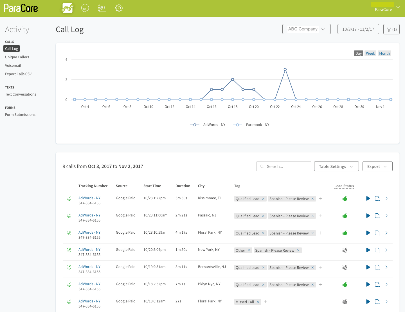Play recording for 10/18 6:12am call

click(368, 302)
